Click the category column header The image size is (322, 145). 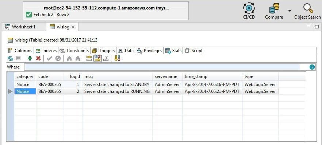25,77
